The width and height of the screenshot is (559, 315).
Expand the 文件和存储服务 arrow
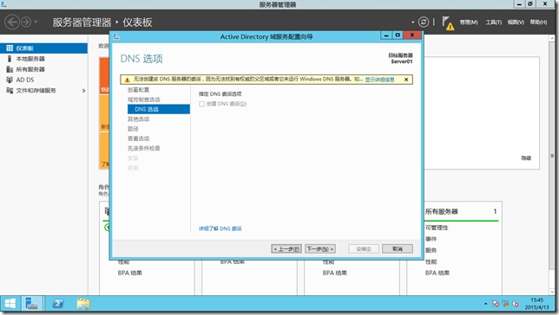[x=84, y=91]
